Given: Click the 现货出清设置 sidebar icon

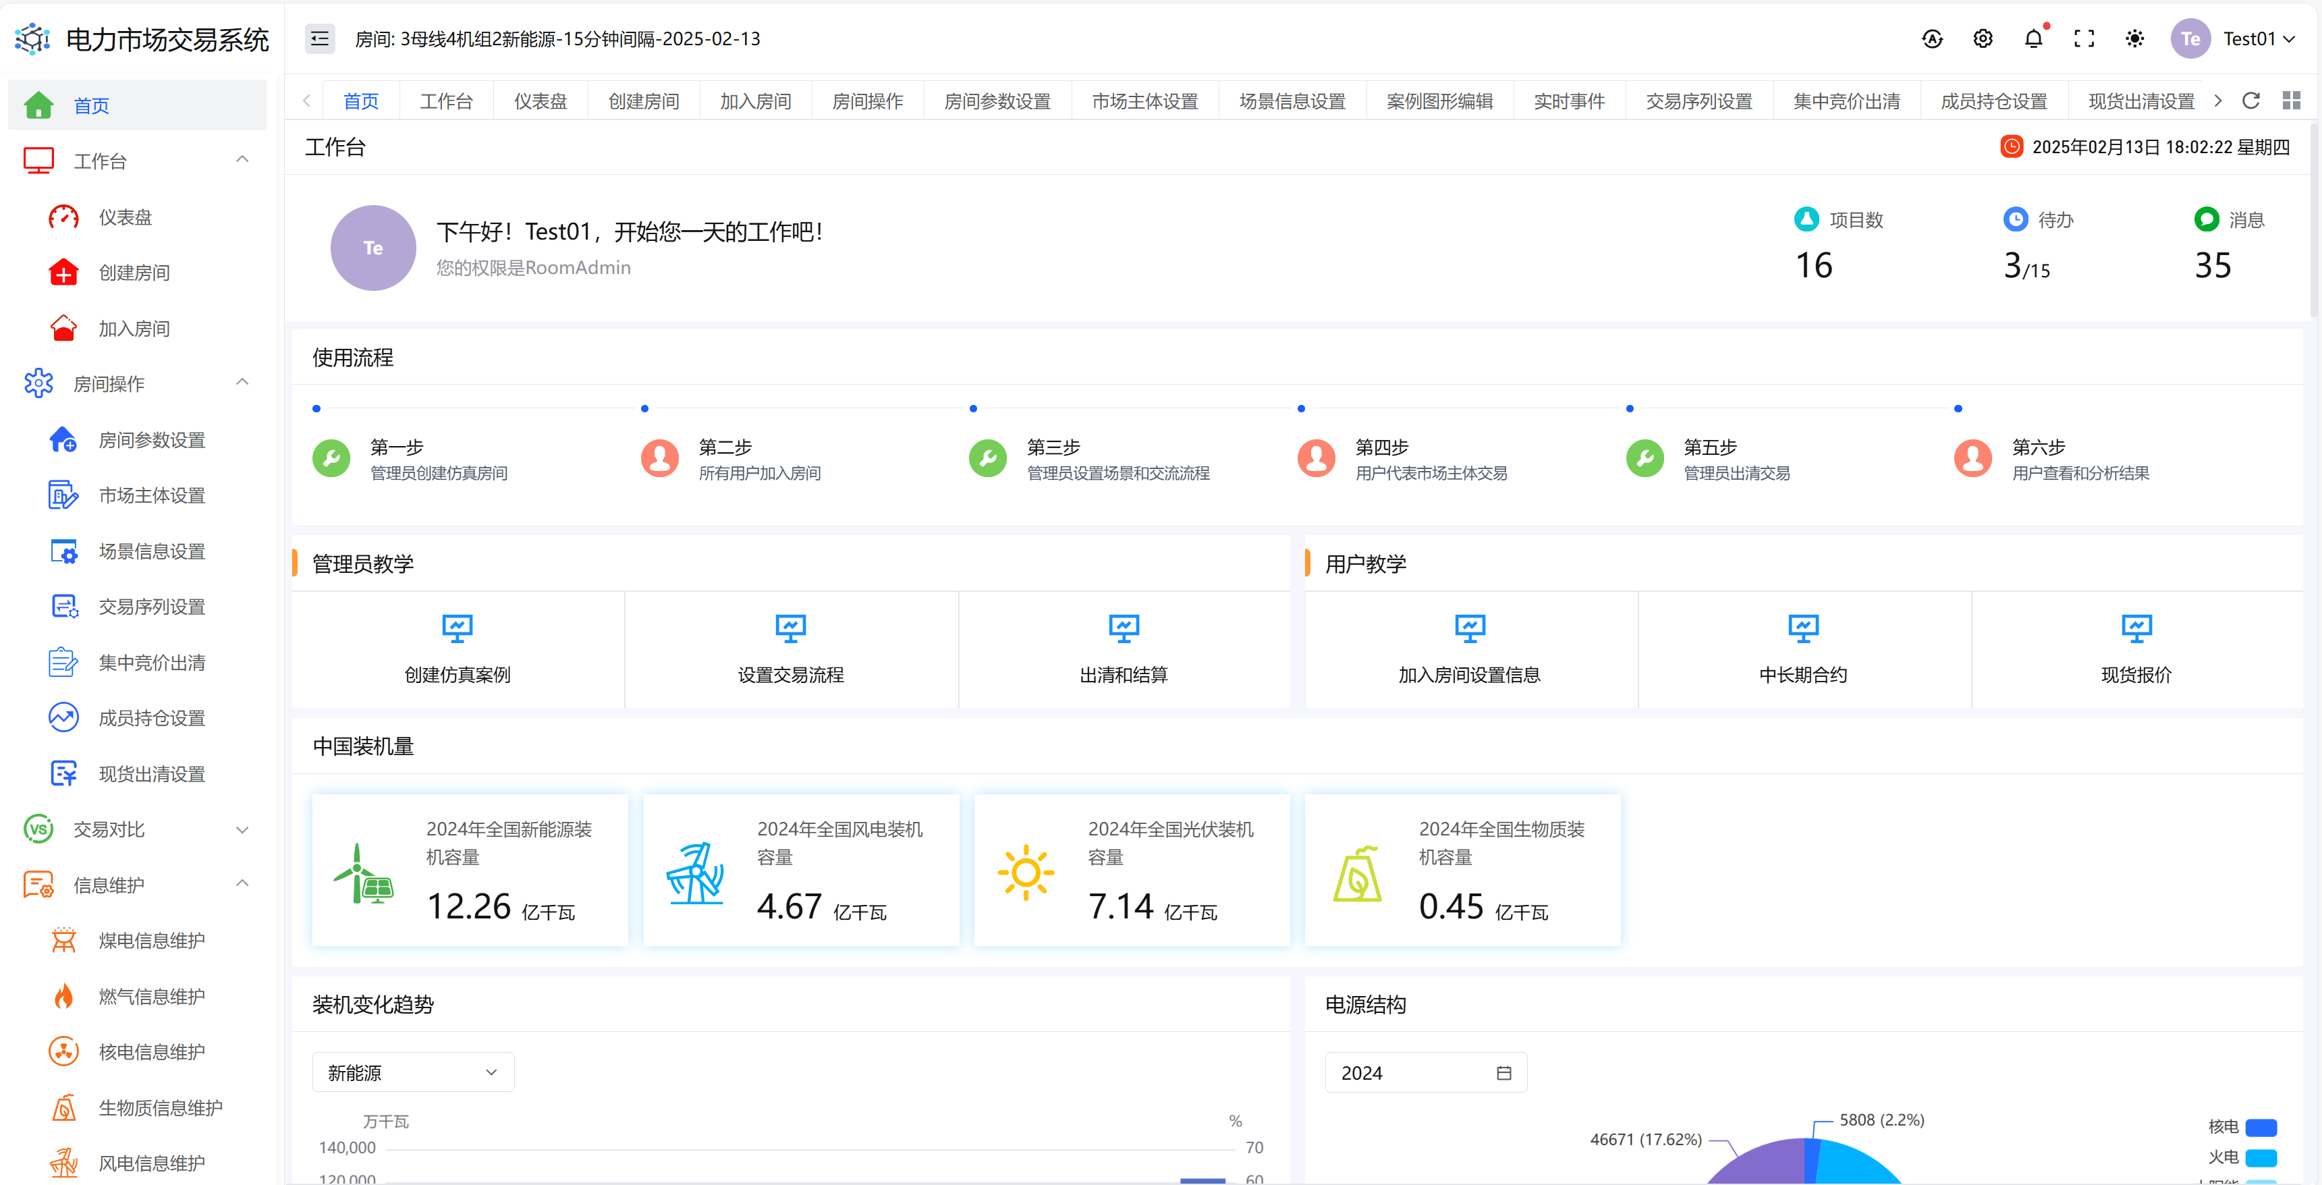Looking at the screenshot, I should tap(63, 774).
